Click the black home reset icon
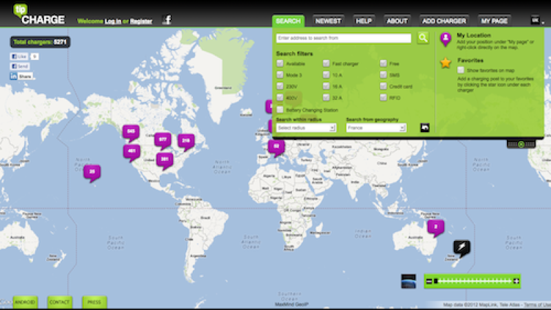The image size is (551, 310). [424, 127]
